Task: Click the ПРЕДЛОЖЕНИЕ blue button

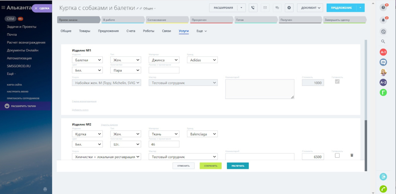Action: (x=341, y=8)
